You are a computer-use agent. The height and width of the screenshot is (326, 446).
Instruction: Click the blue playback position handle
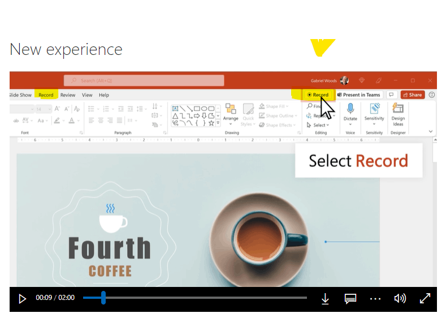(x=103, y=298)
